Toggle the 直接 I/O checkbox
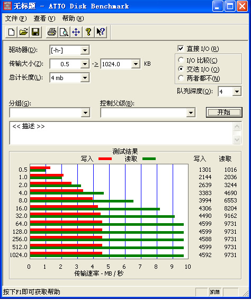The image size is (251, 300). pos(181,49)
